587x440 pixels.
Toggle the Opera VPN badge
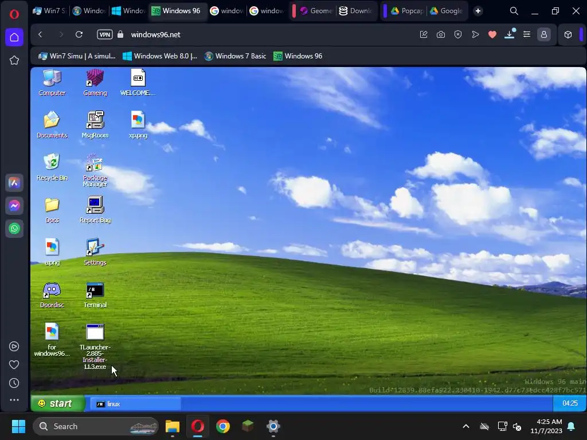[104, 34]
